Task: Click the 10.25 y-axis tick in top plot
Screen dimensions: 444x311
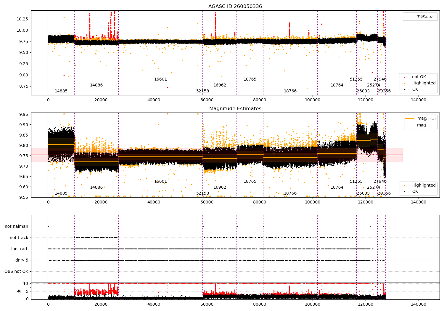Action: click(x=22, y=19)
